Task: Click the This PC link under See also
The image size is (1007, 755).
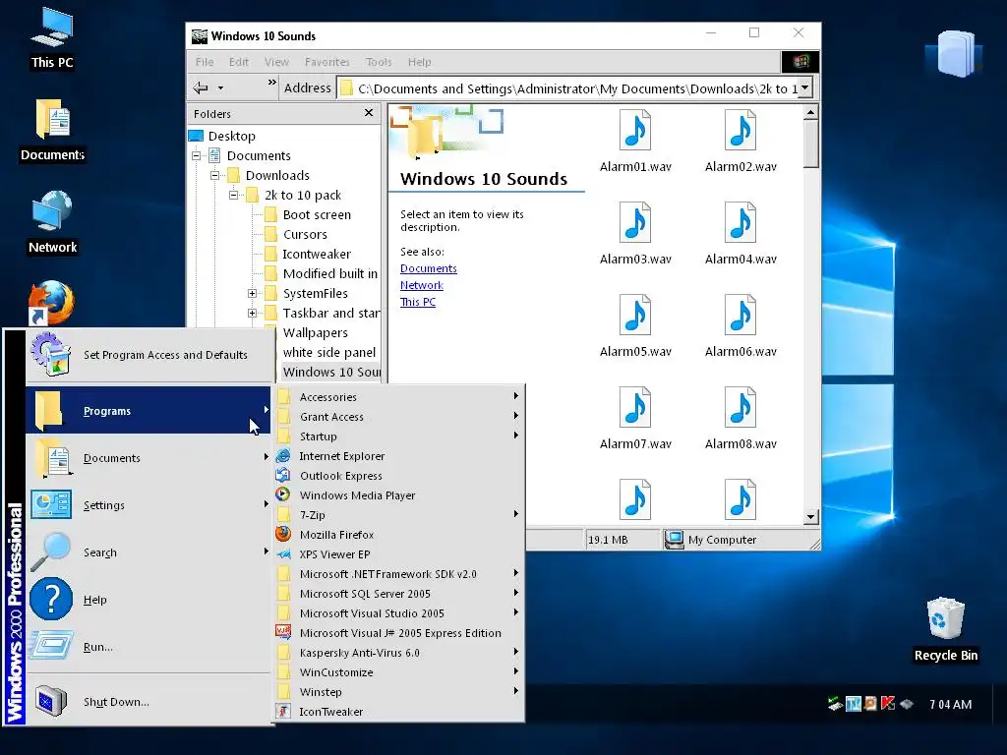Action: tap(417, 302)
